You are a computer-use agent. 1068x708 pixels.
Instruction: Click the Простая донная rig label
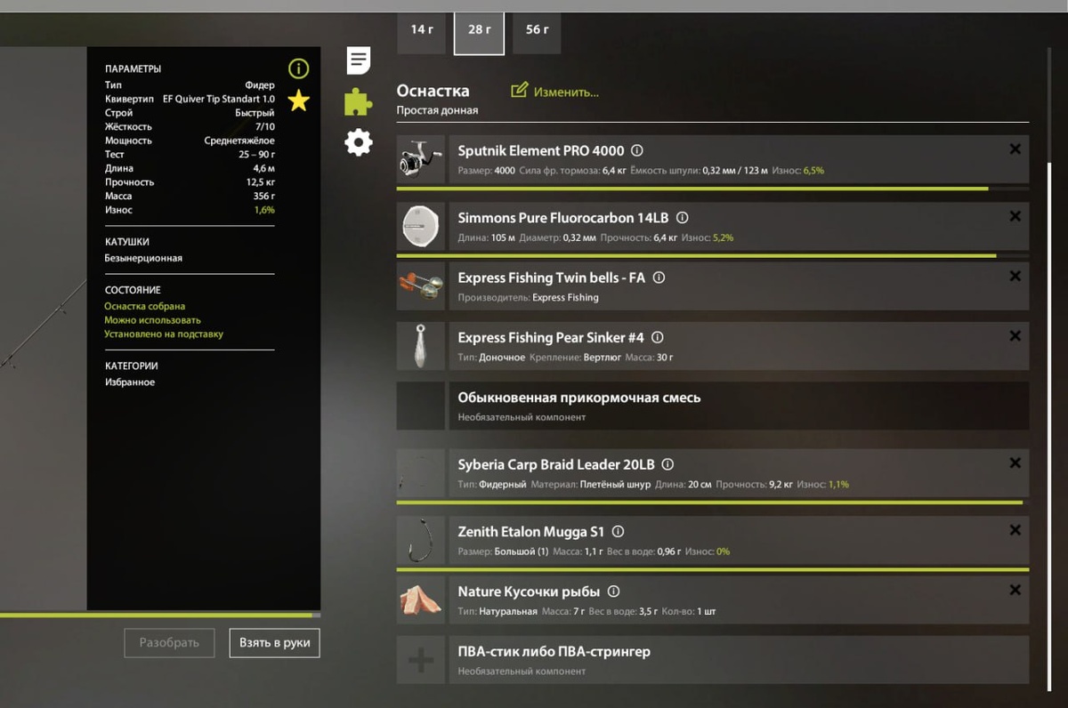[x=437, y=110]
